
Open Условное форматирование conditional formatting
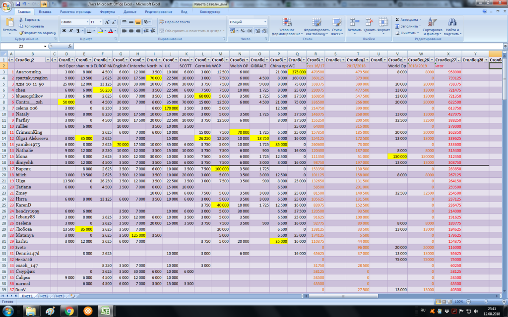pyautogui.click(x=287, y=22)
